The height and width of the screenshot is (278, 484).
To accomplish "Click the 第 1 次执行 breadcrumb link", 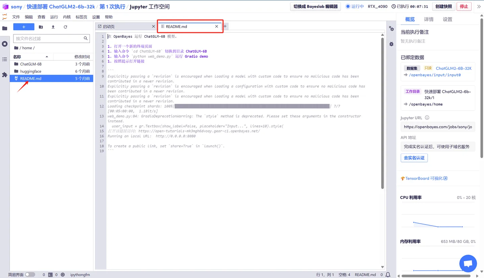I will [x=112, y=6].
